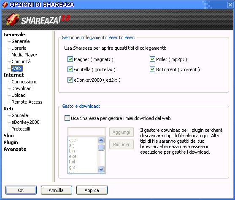Uncheck the Piolet ( mp2p: ) checkbox
Viewport: 235px width, 200px height.
pos(152,59)
